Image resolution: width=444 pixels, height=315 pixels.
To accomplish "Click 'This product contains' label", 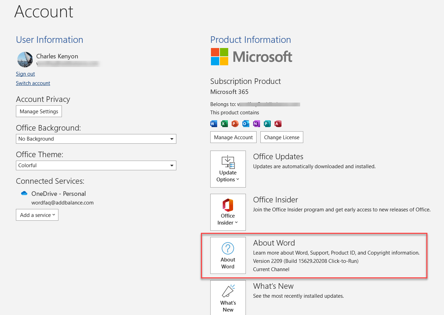I will 234,113.
